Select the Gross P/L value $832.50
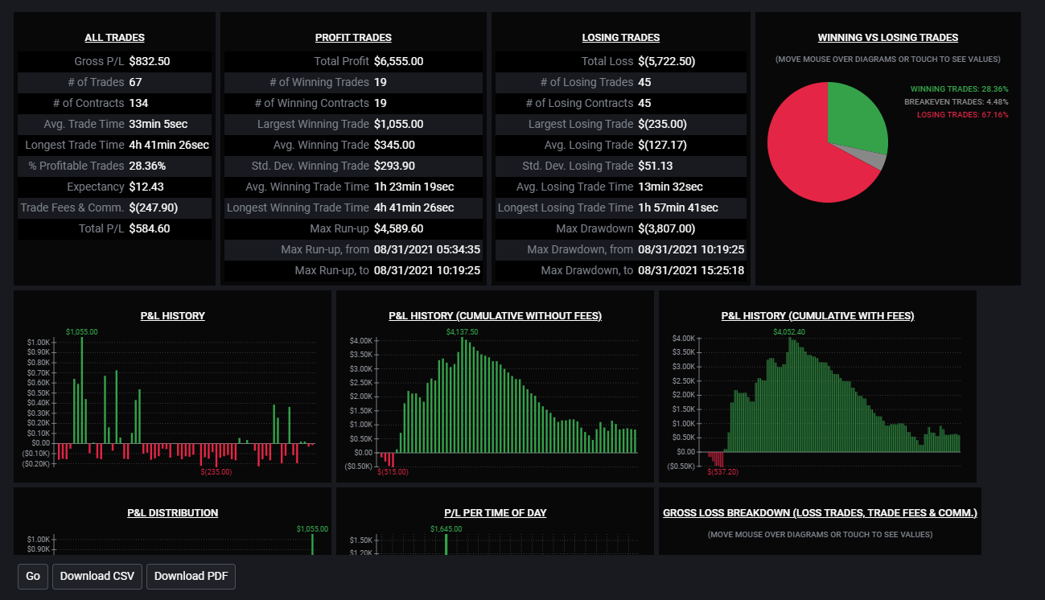1045x600 pixels. tap(150, 61)
